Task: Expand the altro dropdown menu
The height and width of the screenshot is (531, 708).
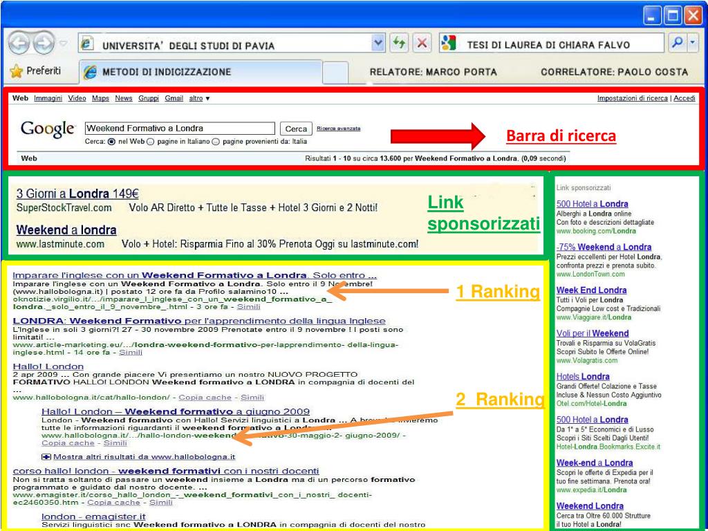Action: point(199,98)
